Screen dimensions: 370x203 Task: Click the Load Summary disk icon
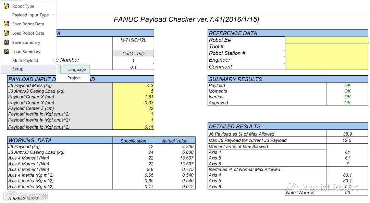pyautogui.click(x=7, y=51)
